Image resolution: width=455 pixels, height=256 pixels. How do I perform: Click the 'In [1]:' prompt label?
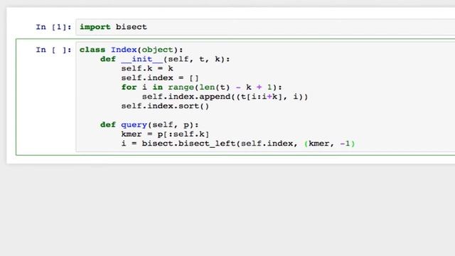point(53,27)
